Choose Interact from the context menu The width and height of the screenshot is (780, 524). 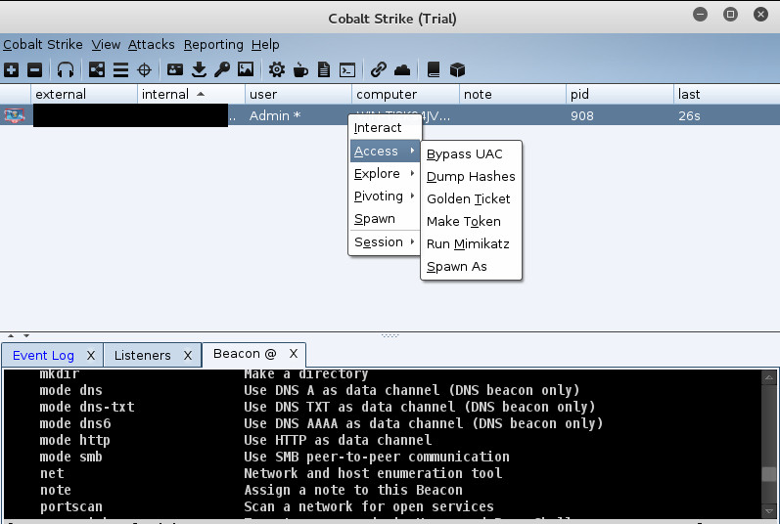(x=379, y=127)
